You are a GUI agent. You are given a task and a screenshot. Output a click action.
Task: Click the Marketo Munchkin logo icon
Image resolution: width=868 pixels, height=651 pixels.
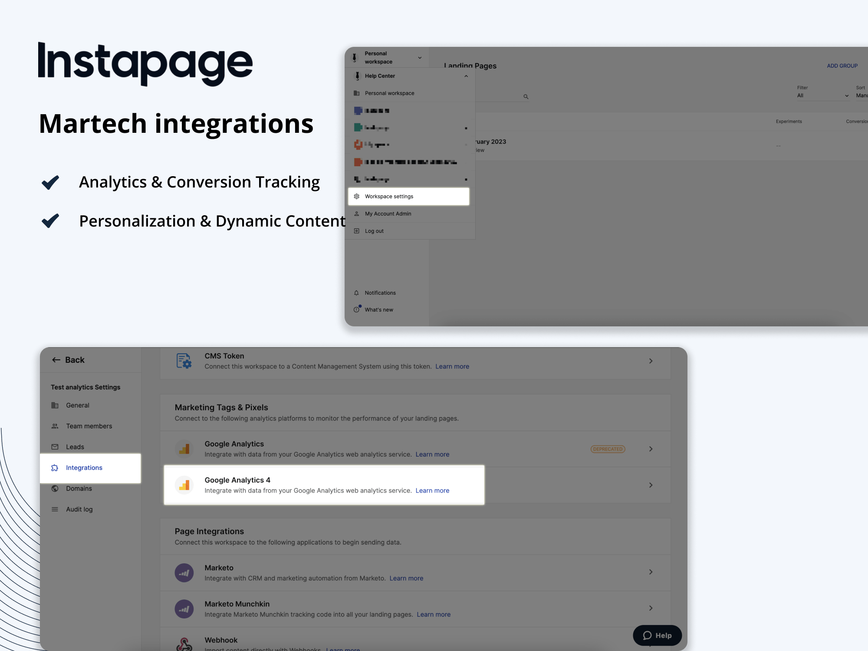184,609
